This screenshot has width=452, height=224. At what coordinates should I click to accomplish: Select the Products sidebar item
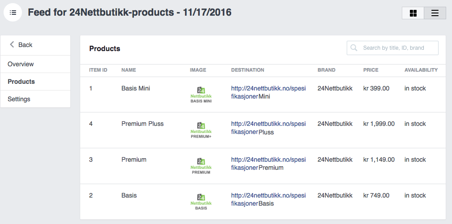(35, 82)
